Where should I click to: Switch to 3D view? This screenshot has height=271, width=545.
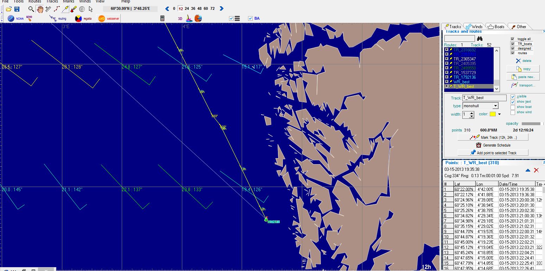pos(180,19)
